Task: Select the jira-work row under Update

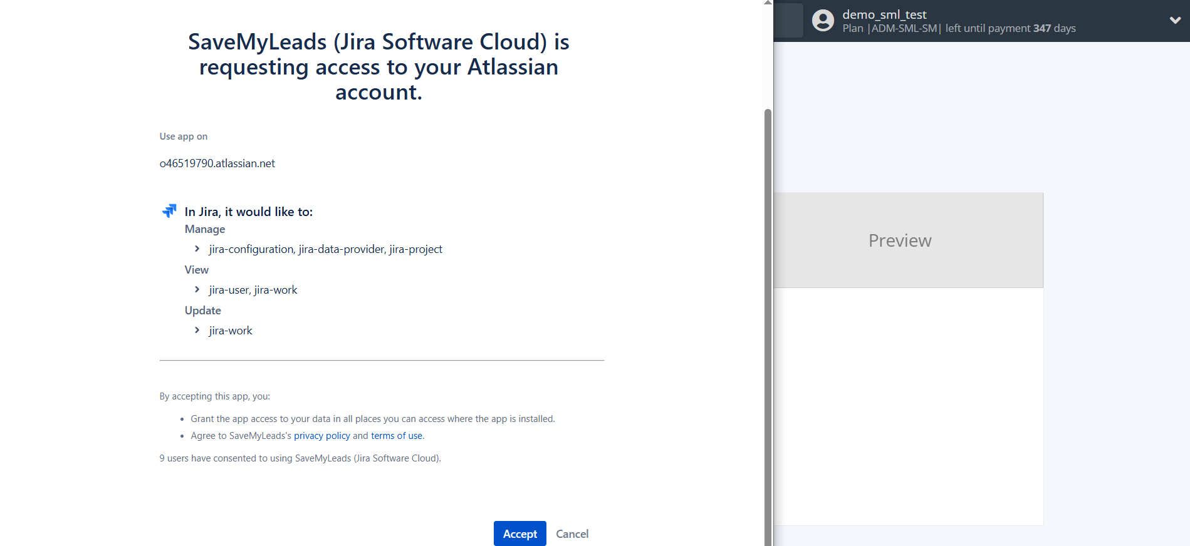Action: click(x=231, y=331)
